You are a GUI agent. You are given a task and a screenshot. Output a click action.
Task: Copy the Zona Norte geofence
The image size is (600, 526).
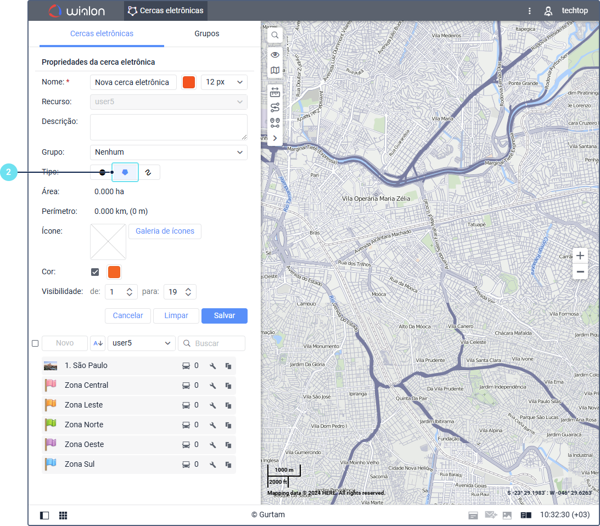click(228, 425)
